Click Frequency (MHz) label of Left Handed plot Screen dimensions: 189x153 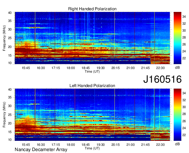coord(4,115)
